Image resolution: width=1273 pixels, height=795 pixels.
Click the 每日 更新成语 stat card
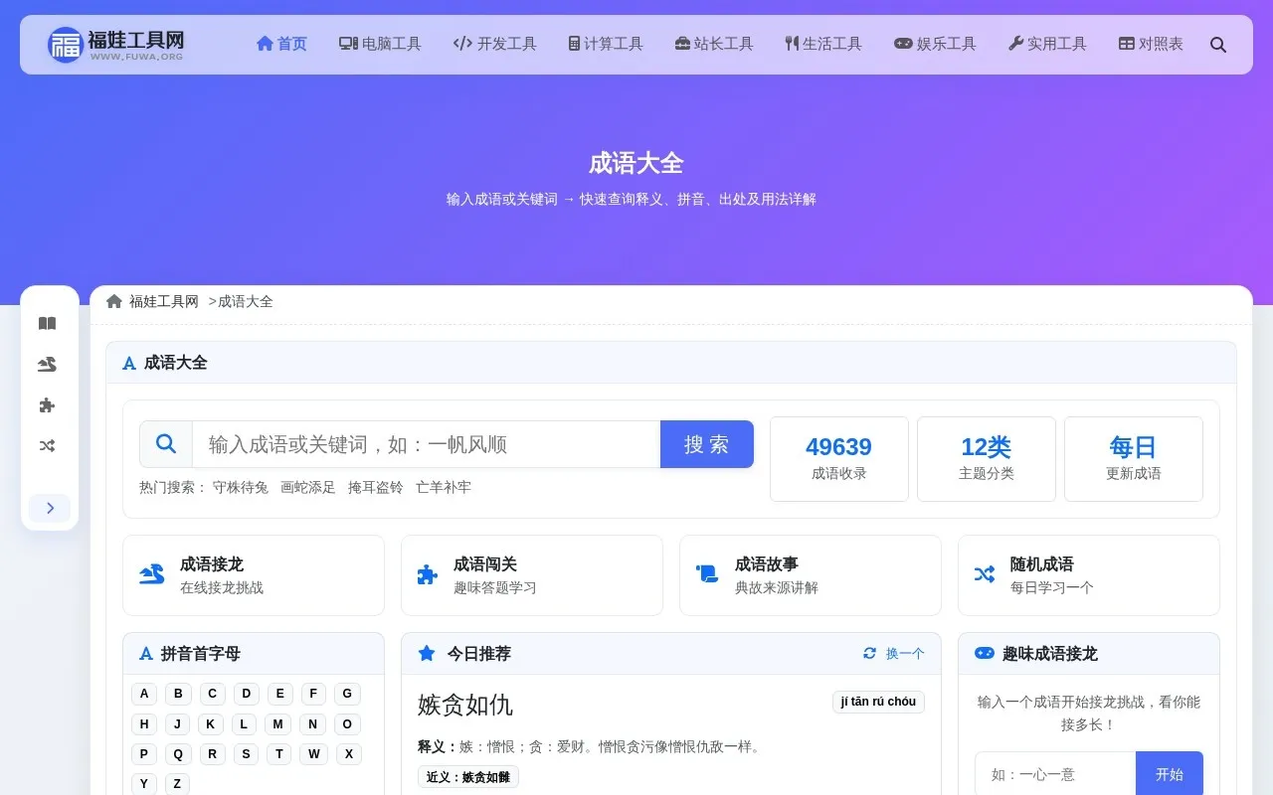(1134, 459)
